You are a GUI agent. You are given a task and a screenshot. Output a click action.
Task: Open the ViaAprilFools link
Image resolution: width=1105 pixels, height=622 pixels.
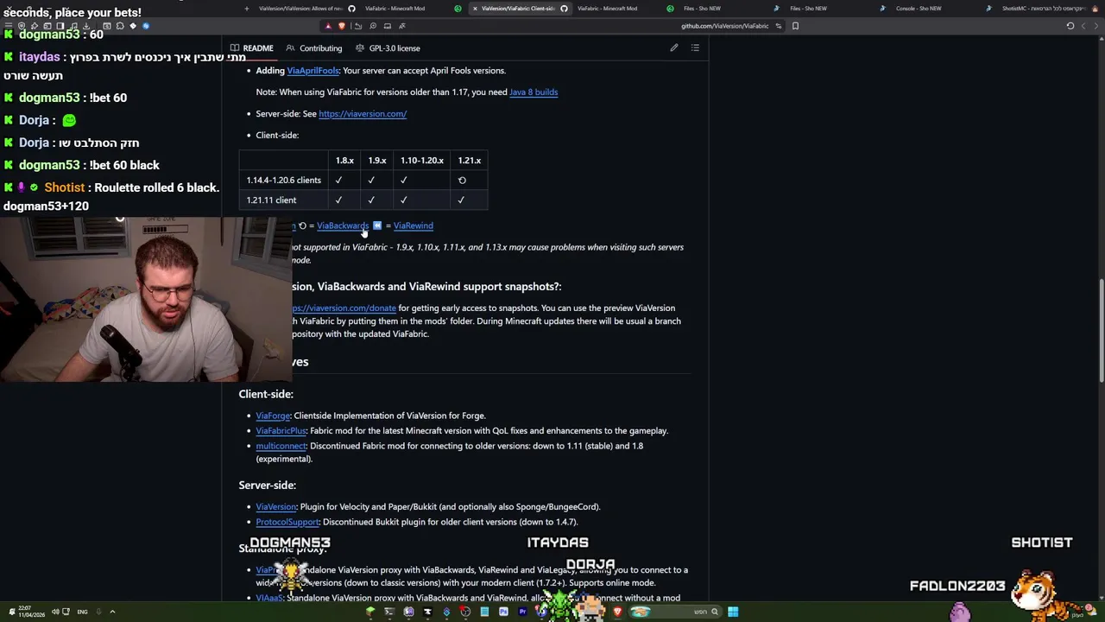coord(313,71)
